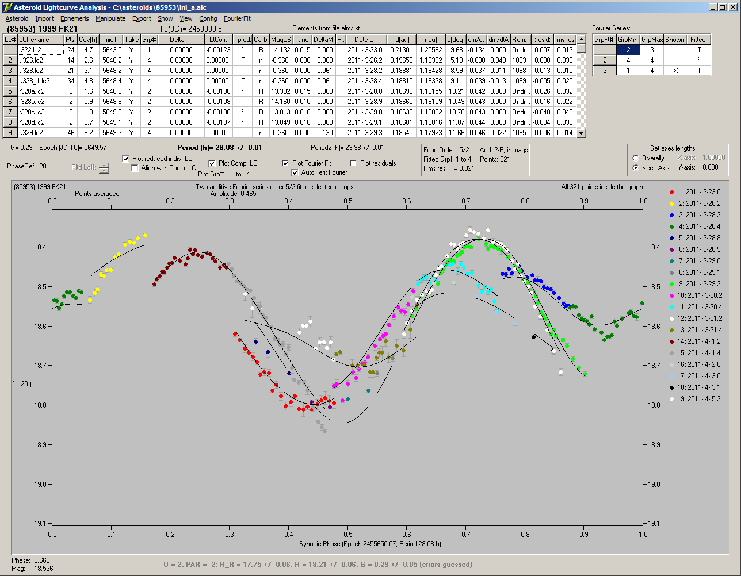741x576 pixels.
Task: Click the Pltd Lc# stepper arrows
Action: [104, 167]
